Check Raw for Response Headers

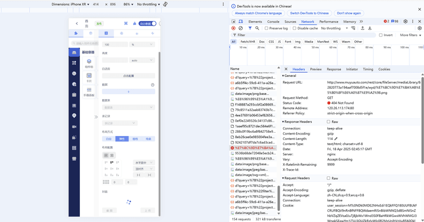point(328,122)
